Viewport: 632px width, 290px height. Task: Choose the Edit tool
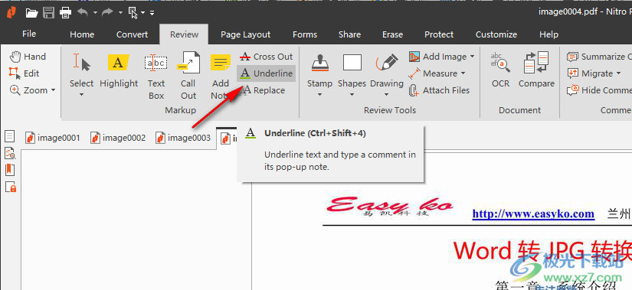click(x=25, y=73)
